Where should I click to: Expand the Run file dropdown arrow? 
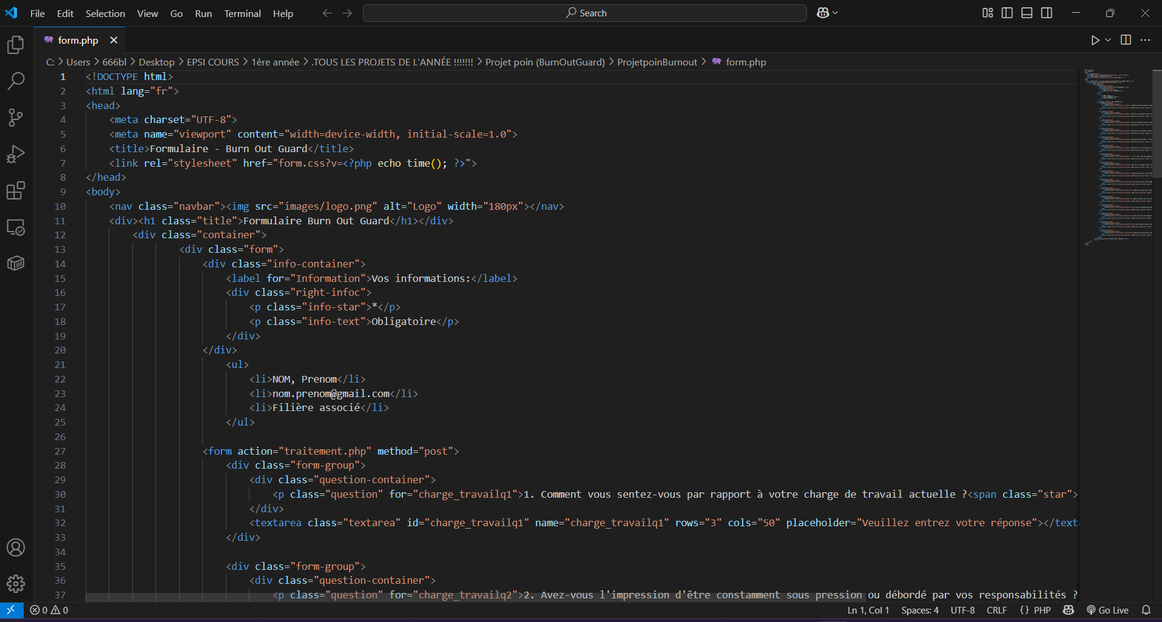1108,40
